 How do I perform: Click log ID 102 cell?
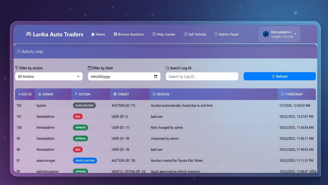pos(19,106)
